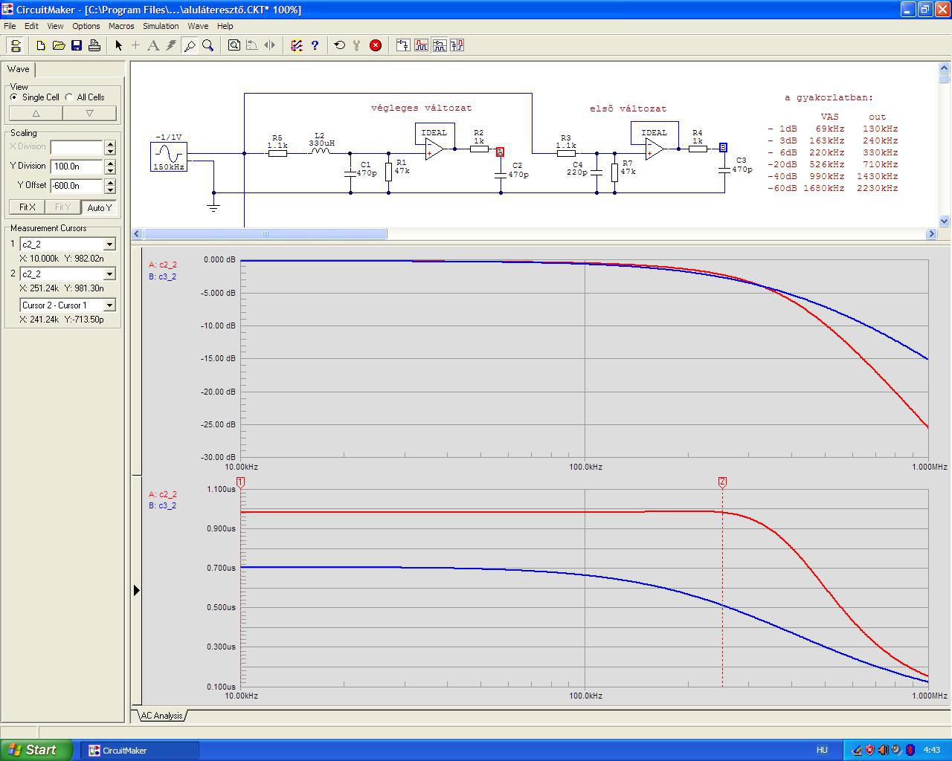Open analyses setup icon next to Help
Image resolution: width=952 pixels, height=761 pixels.
(297, 45)
